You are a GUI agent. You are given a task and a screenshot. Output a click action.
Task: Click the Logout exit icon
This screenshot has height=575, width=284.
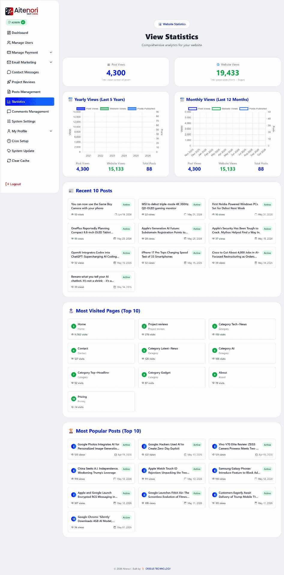[7, 184]
